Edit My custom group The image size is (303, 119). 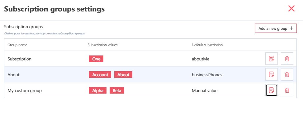(x=271, y=90)
